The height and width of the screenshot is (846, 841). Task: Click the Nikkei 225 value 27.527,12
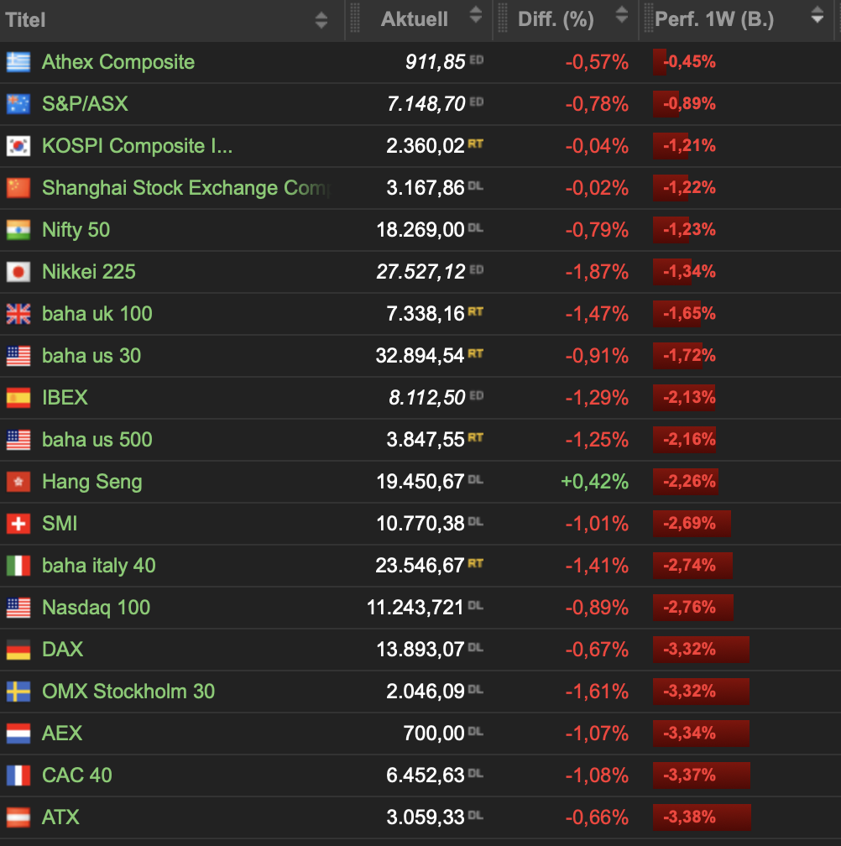(x=420, y=272)
